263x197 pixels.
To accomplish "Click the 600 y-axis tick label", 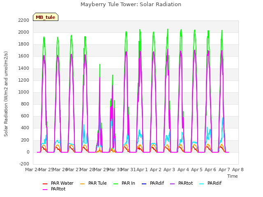I will [25, 116].
